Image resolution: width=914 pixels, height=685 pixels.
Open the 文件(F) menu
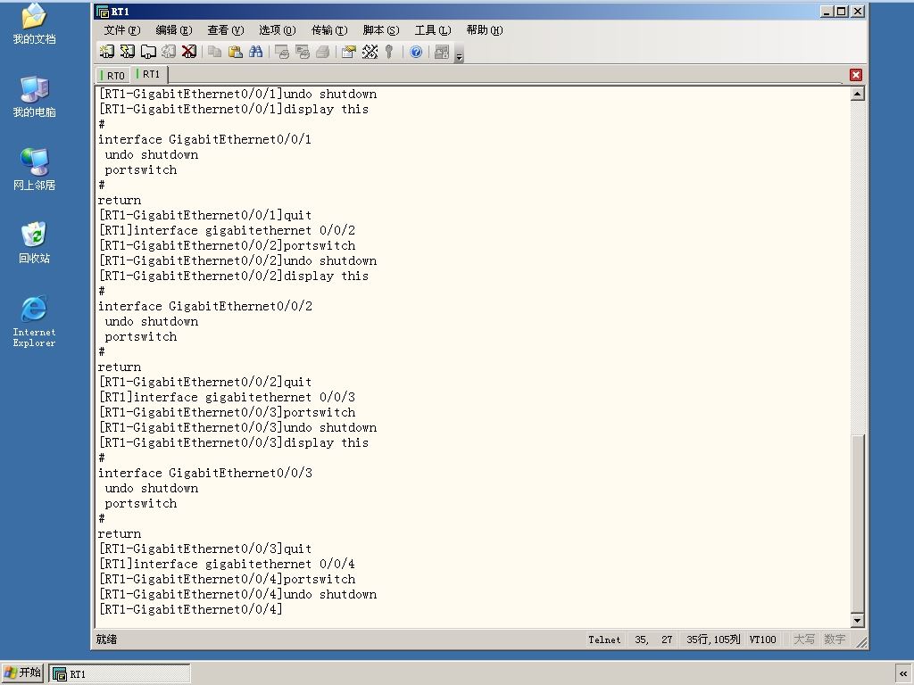point(121,30)
